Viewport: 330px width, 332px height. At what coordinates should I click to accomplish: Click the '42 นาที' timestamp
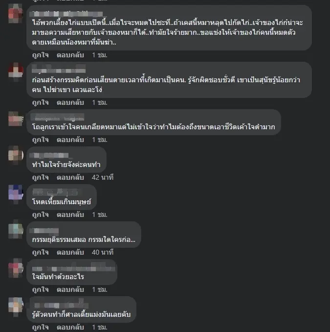(x=103, y=177)
